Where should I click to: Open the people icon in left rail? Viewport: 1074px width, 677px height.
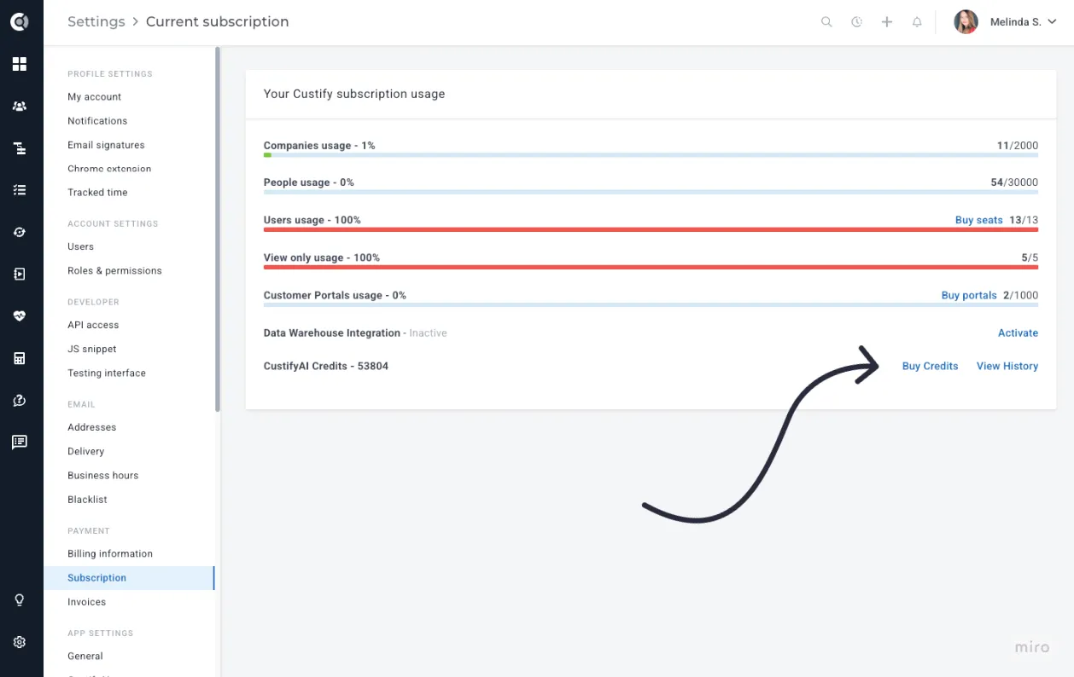(20, 107)
